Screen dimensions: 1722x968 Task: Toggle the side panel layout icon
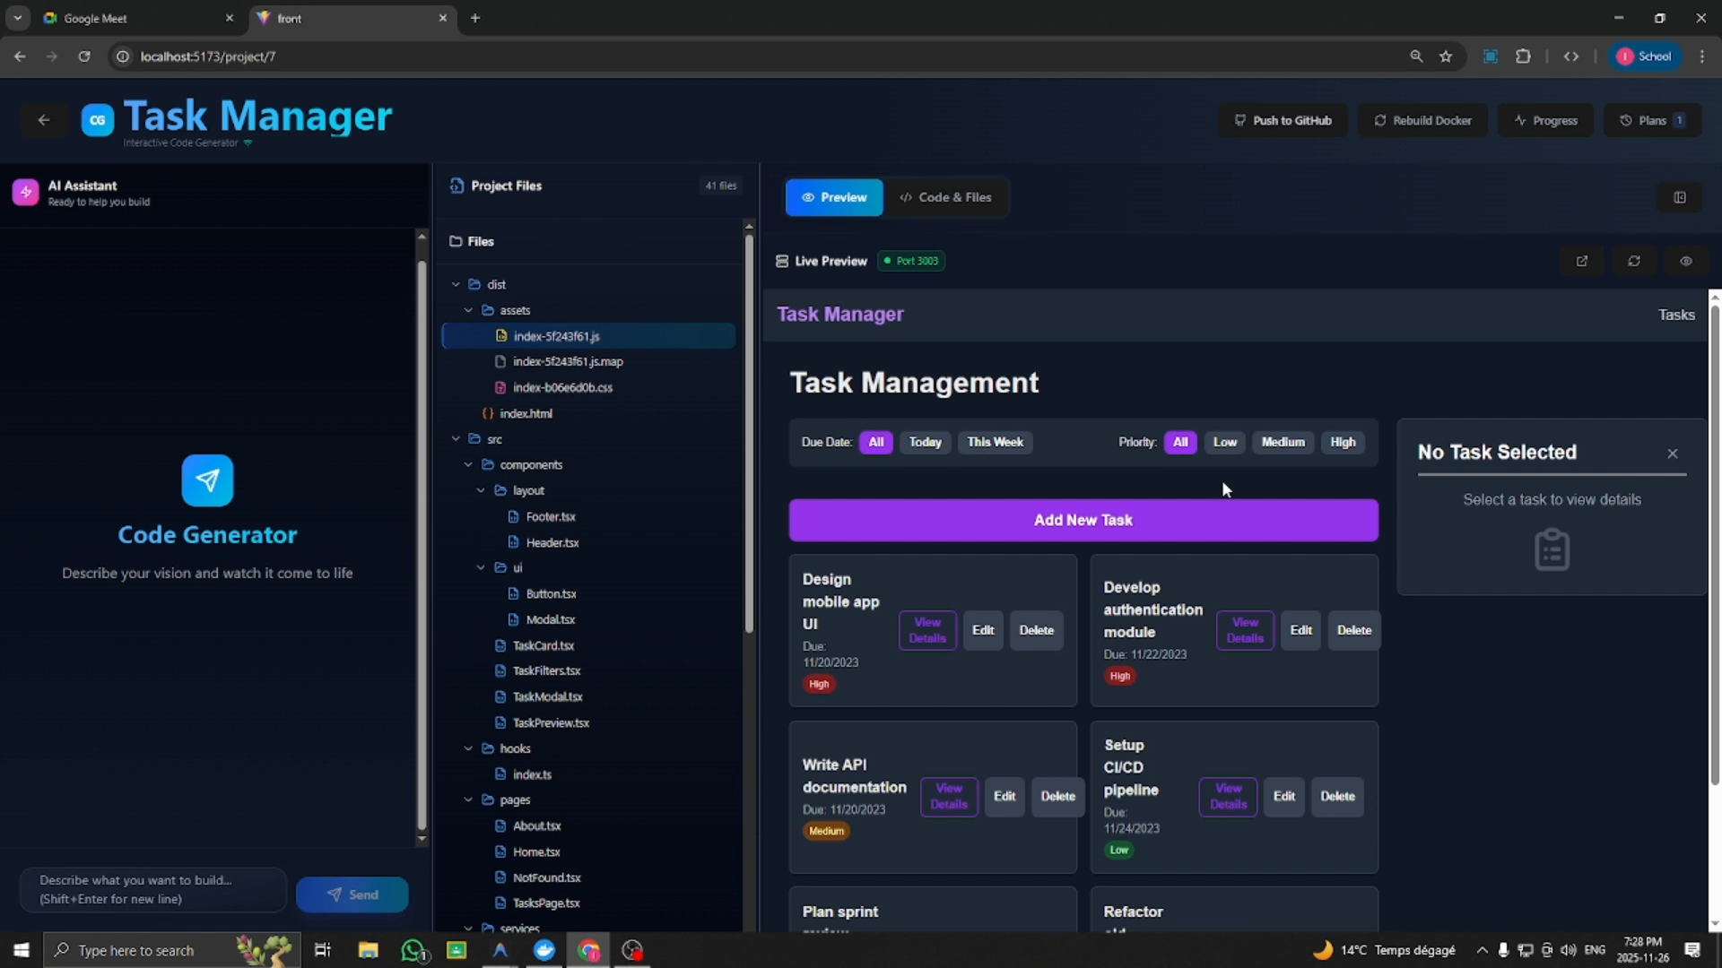1680,196
